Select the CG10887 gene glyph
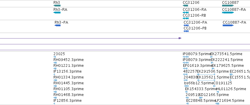The height and width of the screenshot is (105, 250). point(228,6)
